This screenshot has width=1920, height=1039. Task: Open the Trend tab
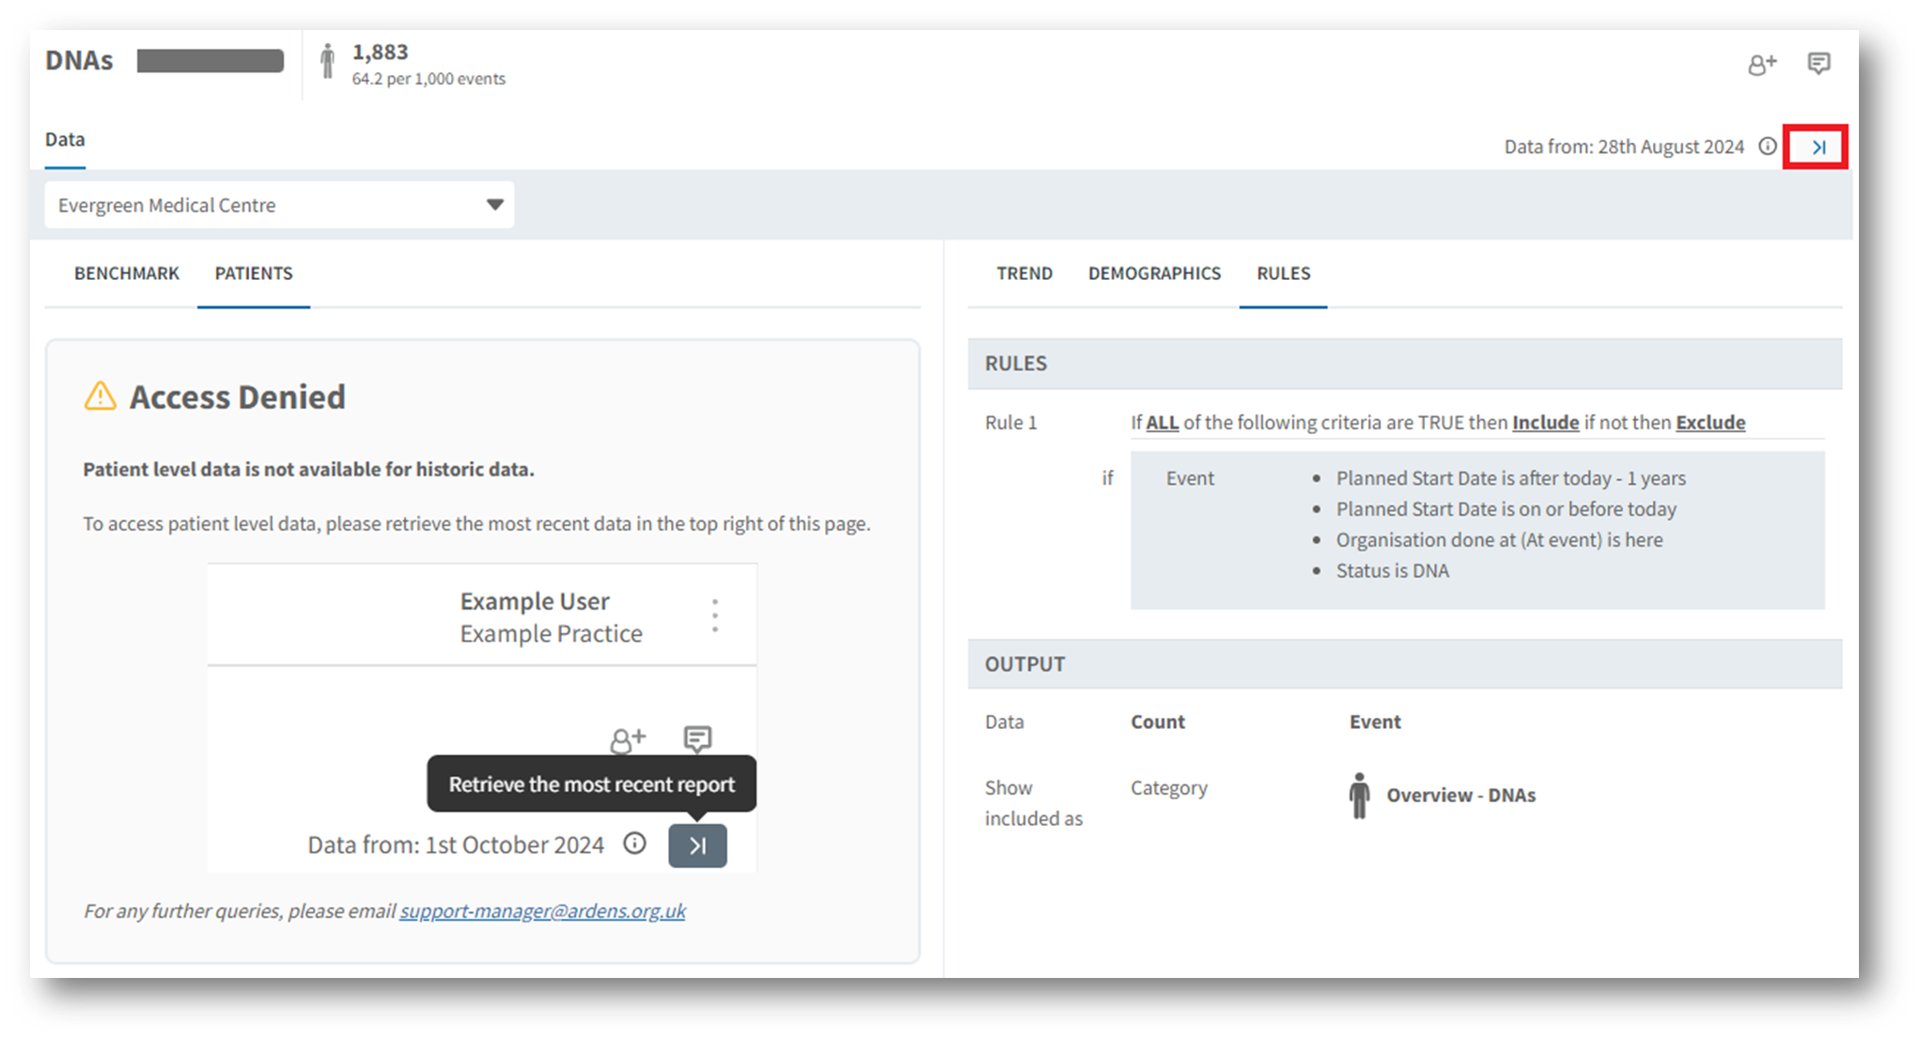1023,273
